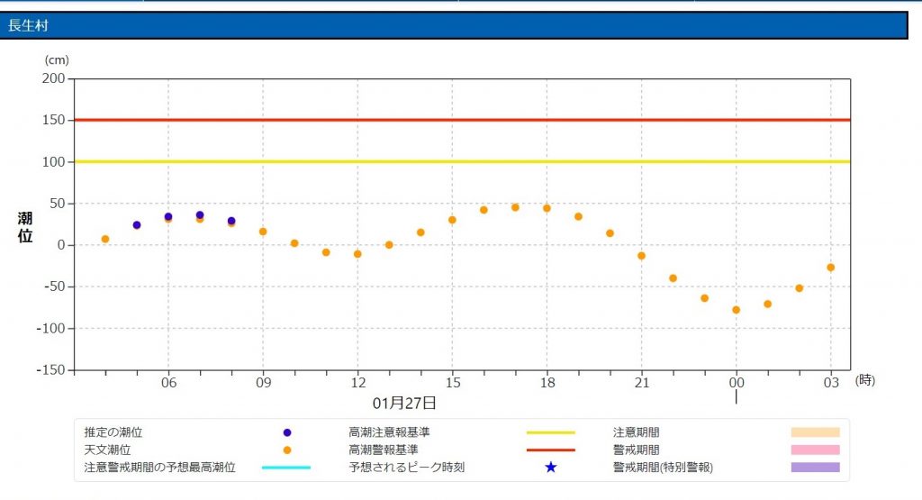Image resolution: width=922 pixels, height=500 pixels.
Task: Click the 警戒期間 legend label
Action: 636,450
